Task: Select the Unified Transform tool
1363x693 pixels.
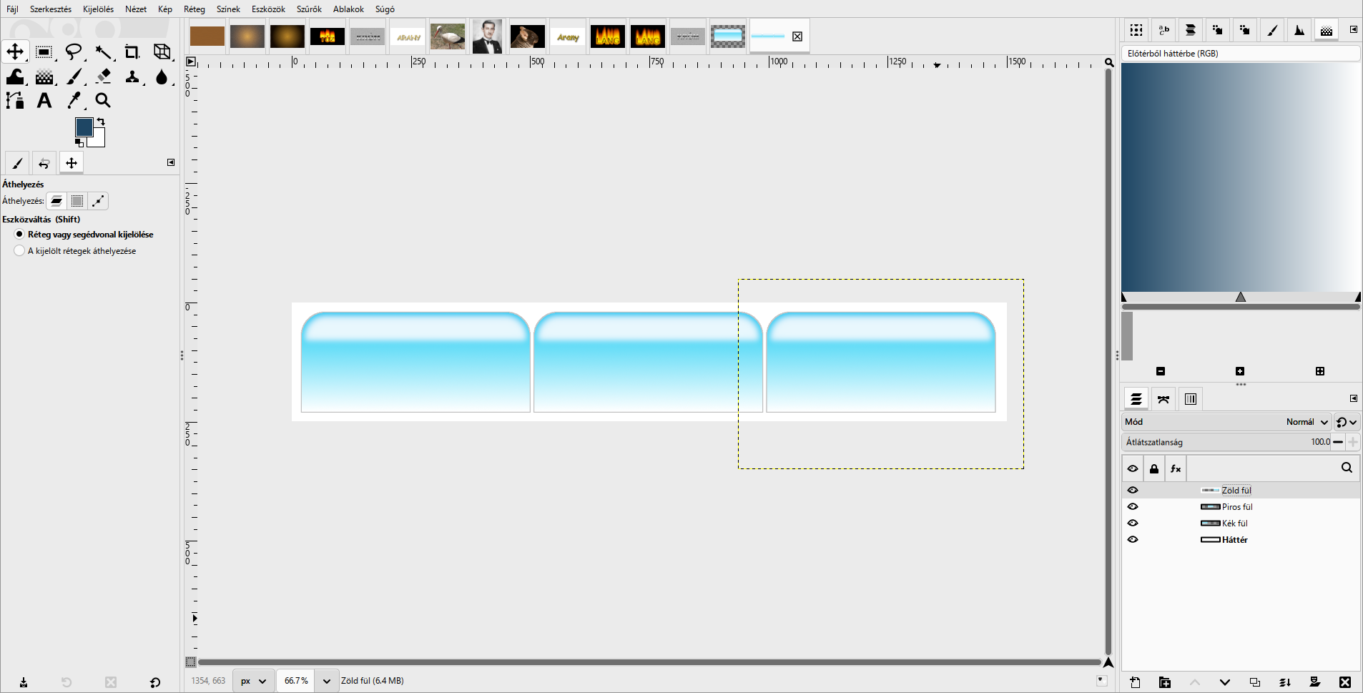Action: (x=162, y=51)
